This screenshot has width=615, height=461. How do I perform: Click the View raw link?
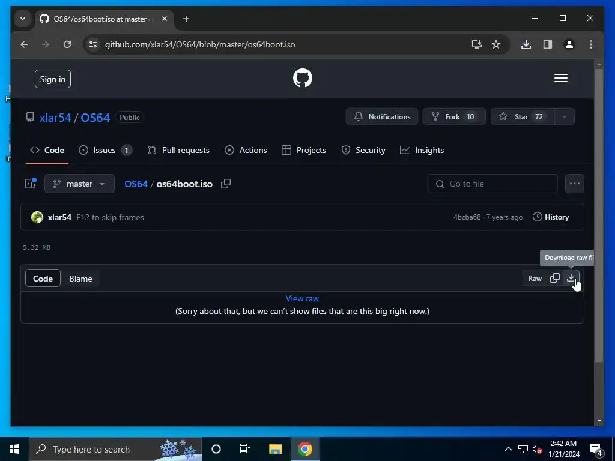point(302,298)
